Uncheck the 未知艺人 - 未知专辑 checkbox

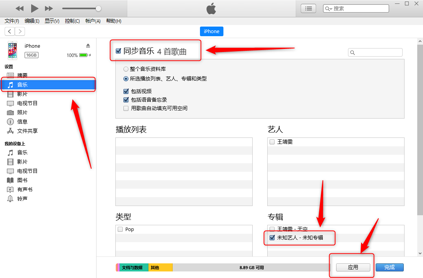coord(272,238)
